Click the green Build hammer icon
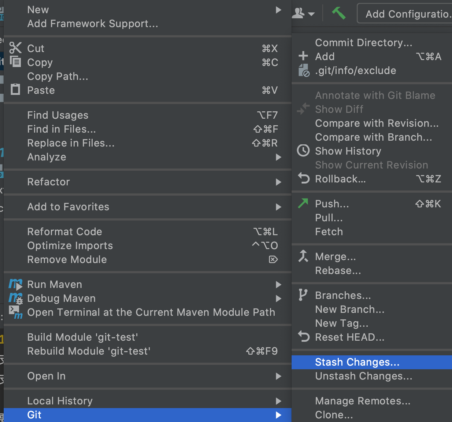Viewport: 452px width, 422px height. tap(339, 13)
